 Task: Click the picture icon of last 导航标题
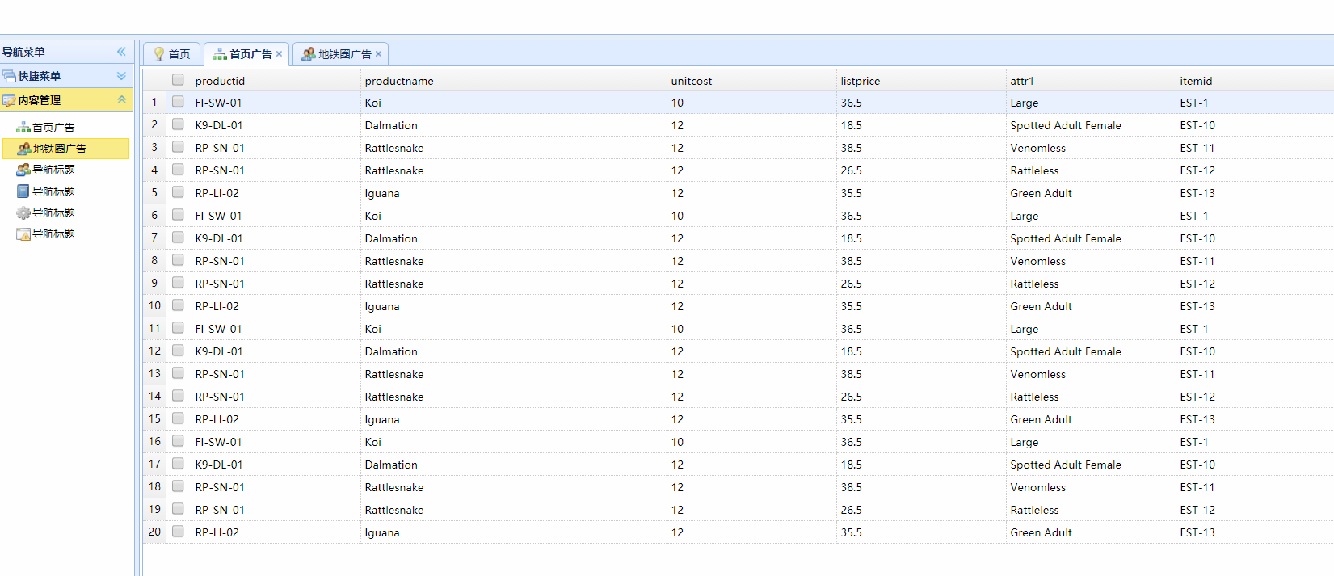point(23,233)
